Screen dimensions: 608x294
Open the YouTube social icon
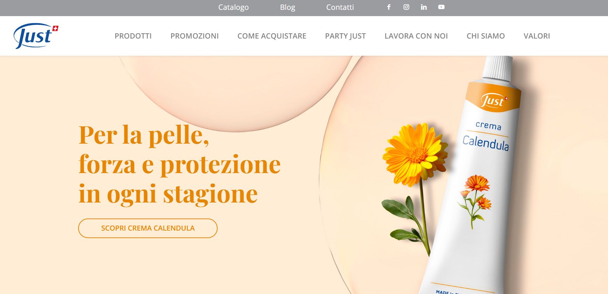pyautogui.click(x=441, y=7)
